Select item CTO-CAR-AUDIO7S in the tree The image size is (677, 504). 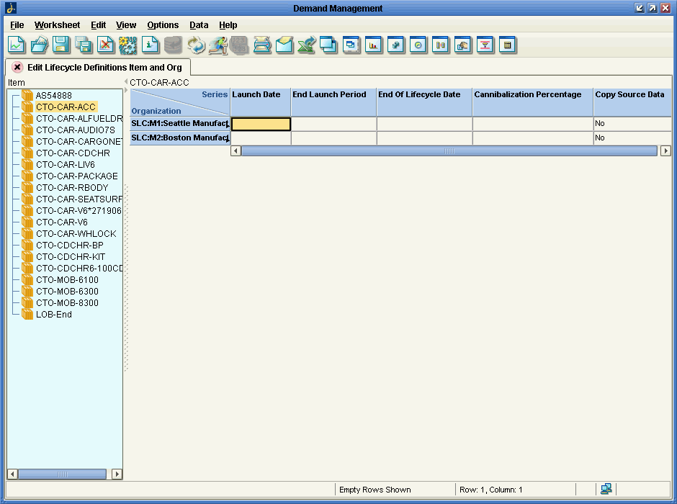click(76, 130)
